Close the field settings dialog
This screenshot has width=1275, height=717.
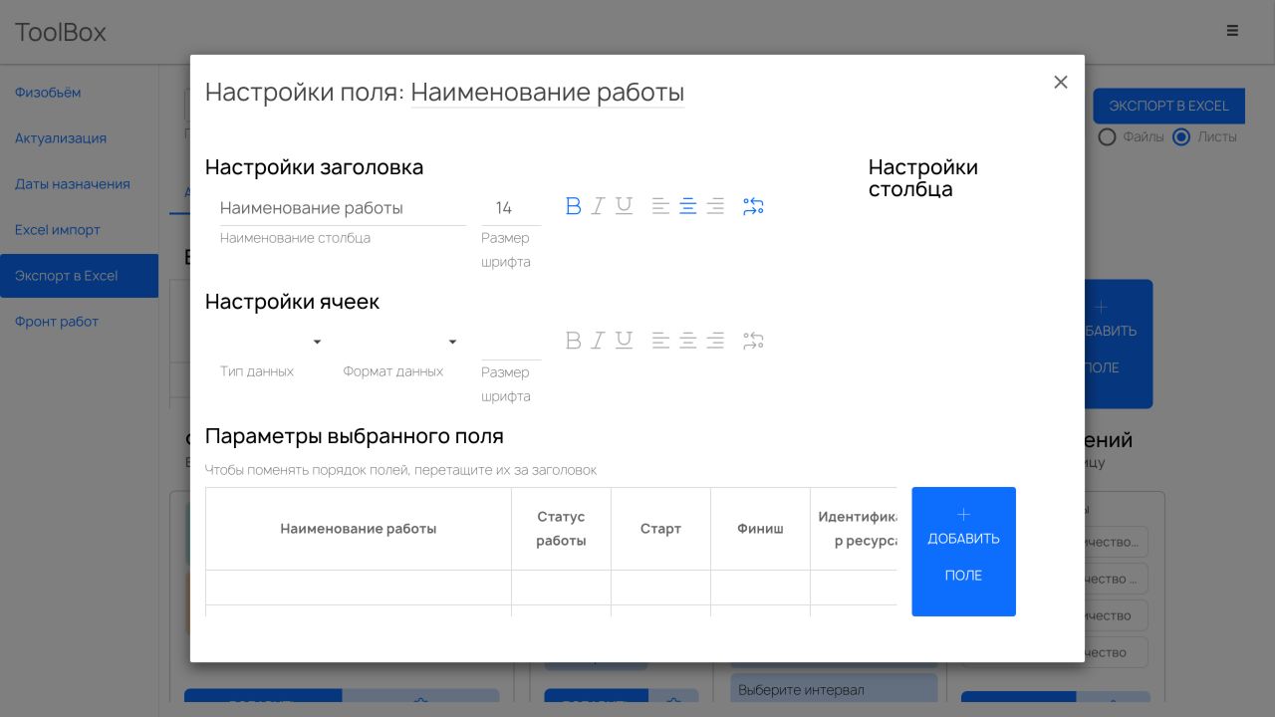[x=1061, y=82]
